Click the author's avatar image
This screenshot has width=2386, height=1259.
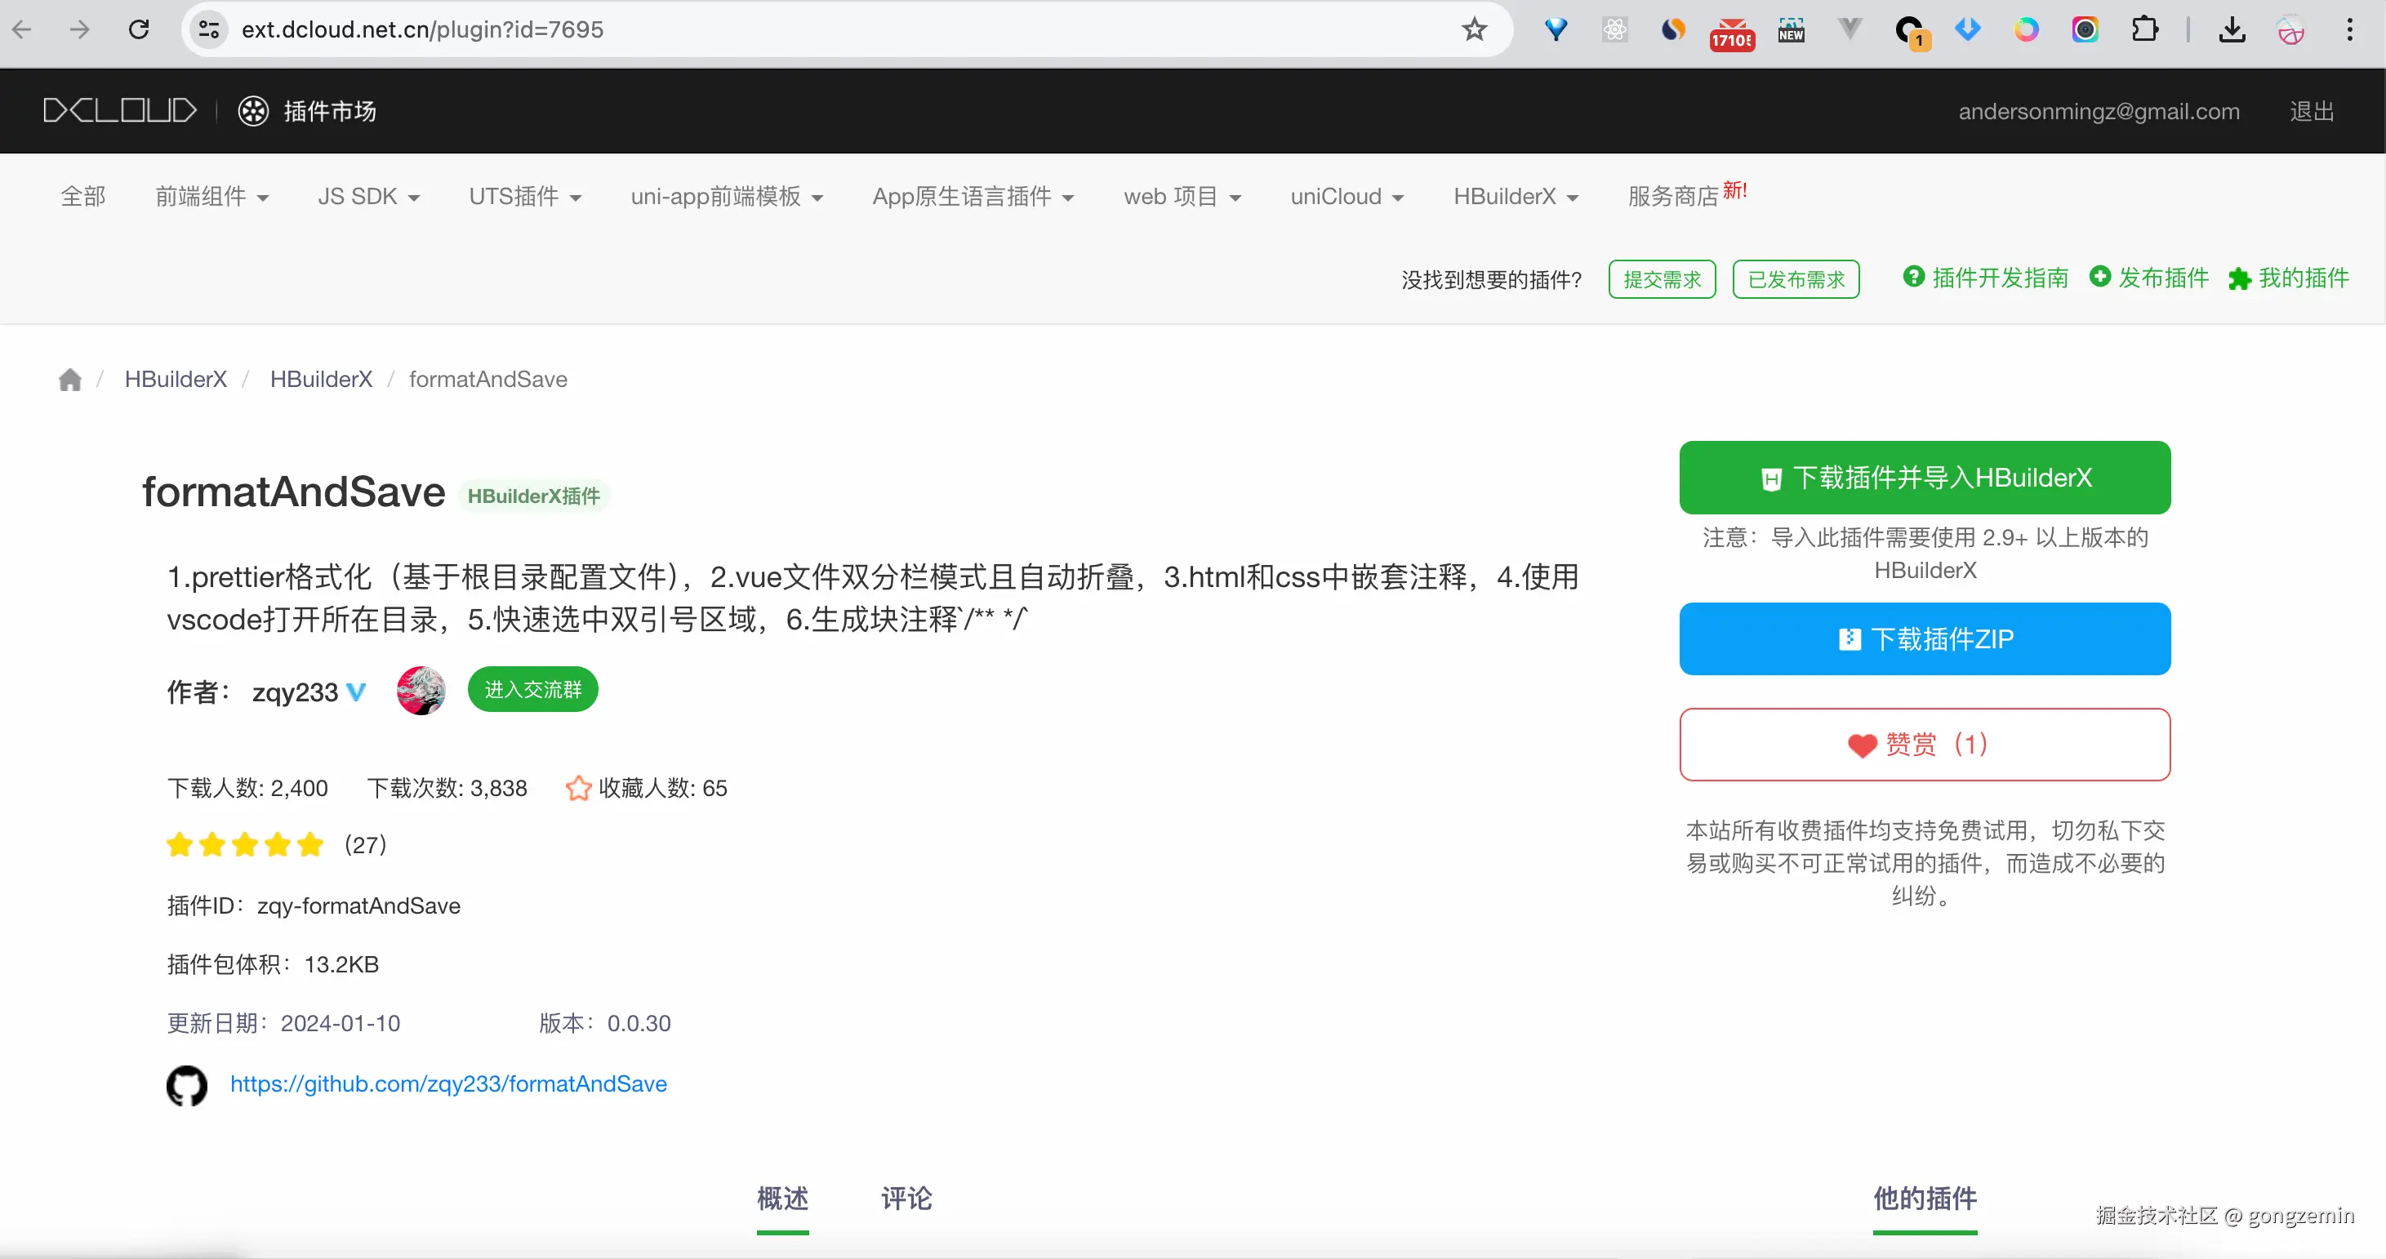pos(421,690)
